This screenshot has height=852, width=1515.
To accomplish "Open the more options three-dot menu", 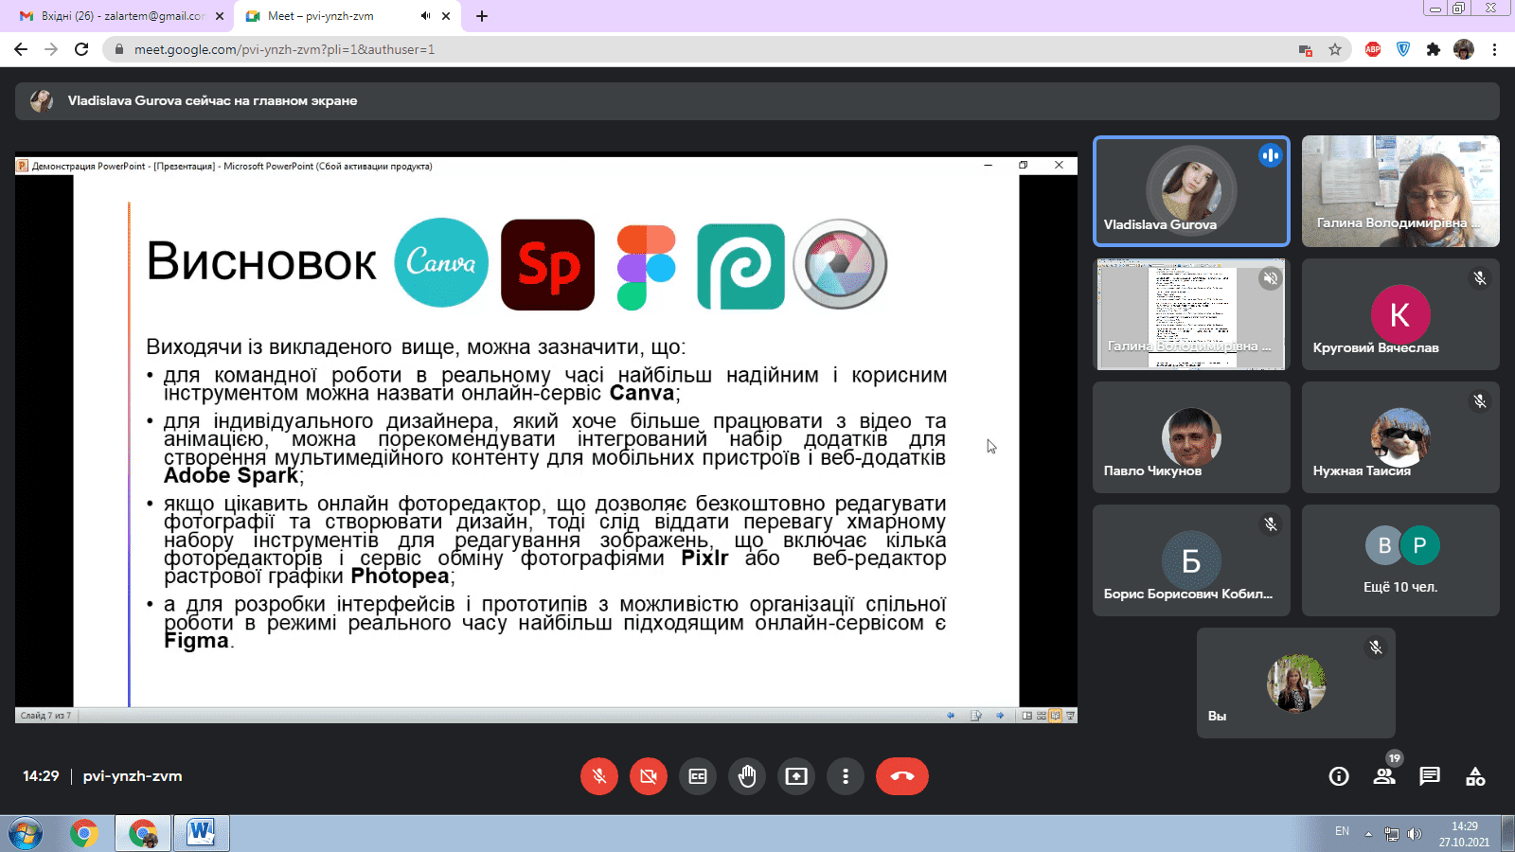I will coord(846,776).
